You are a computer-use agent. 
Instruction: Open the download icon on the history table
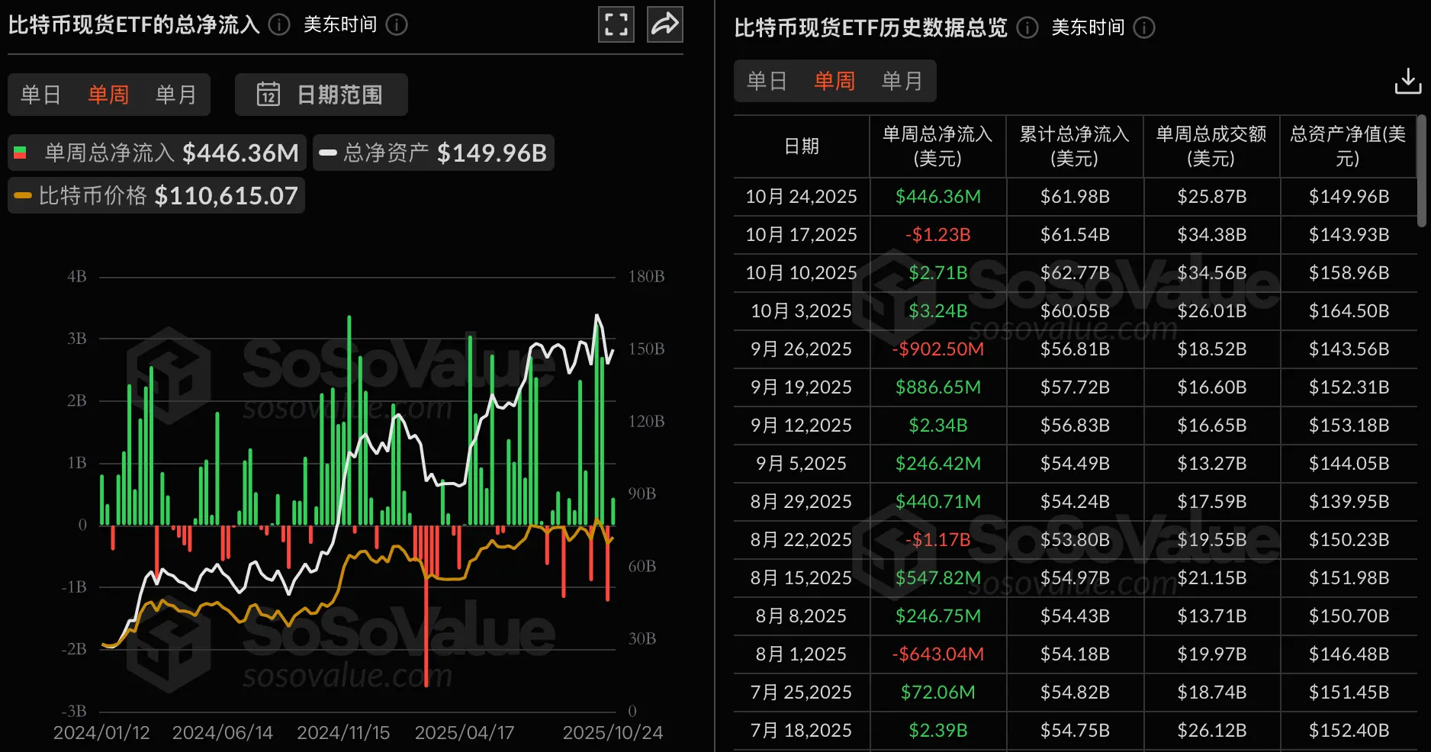[x=1409, y=81]
